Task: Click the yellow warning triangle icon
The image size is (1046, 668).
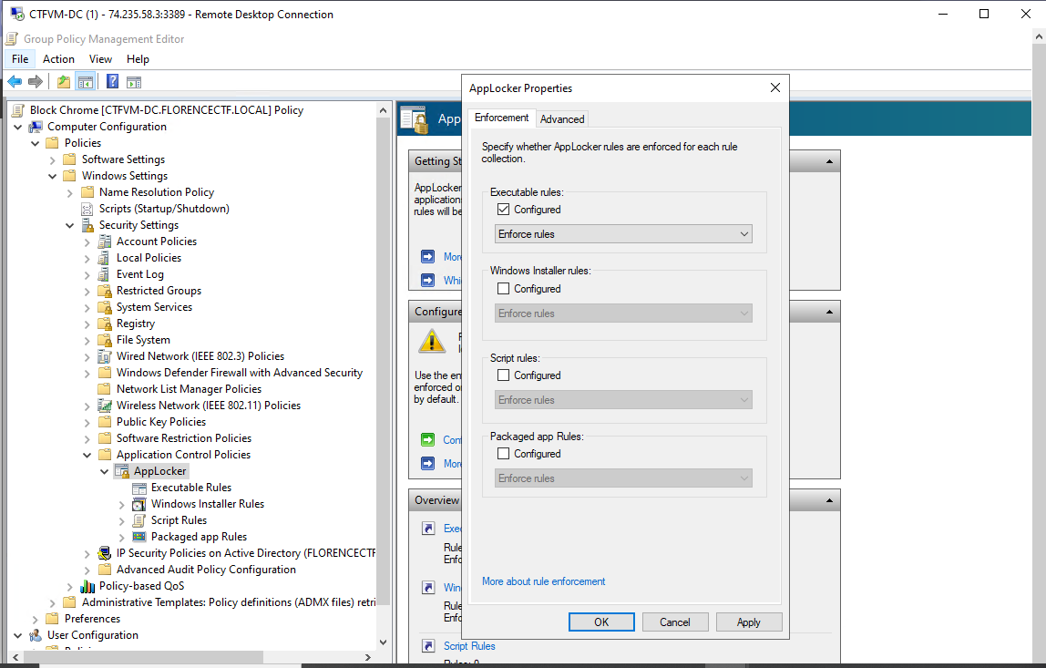Action: [432, 341]
